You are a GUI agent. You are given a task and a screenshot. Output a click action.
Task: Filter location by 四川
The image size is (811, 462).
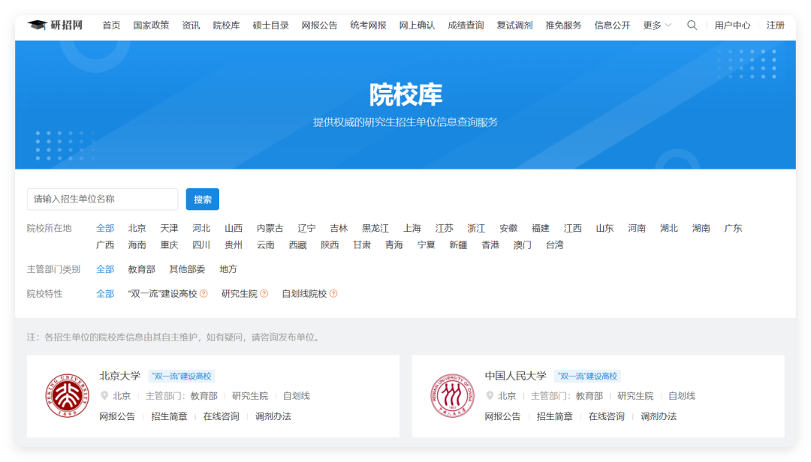coord(201,244)
